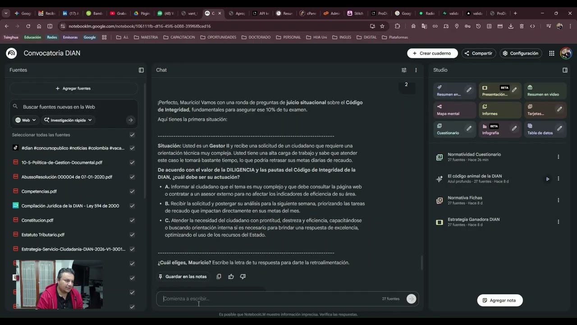This screenshot has width=577, height=325.
Task: Bookmark this page star icon
Action: (382, 26)
